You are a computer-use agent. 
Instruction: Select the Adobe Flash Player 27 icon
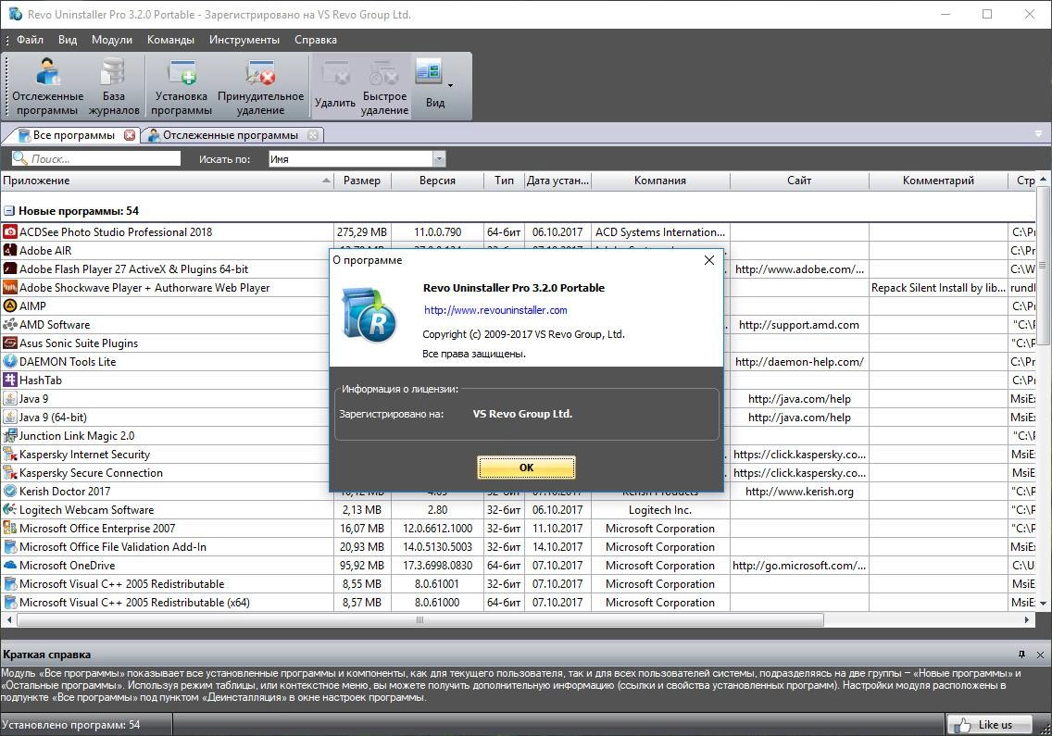(10, 269)
